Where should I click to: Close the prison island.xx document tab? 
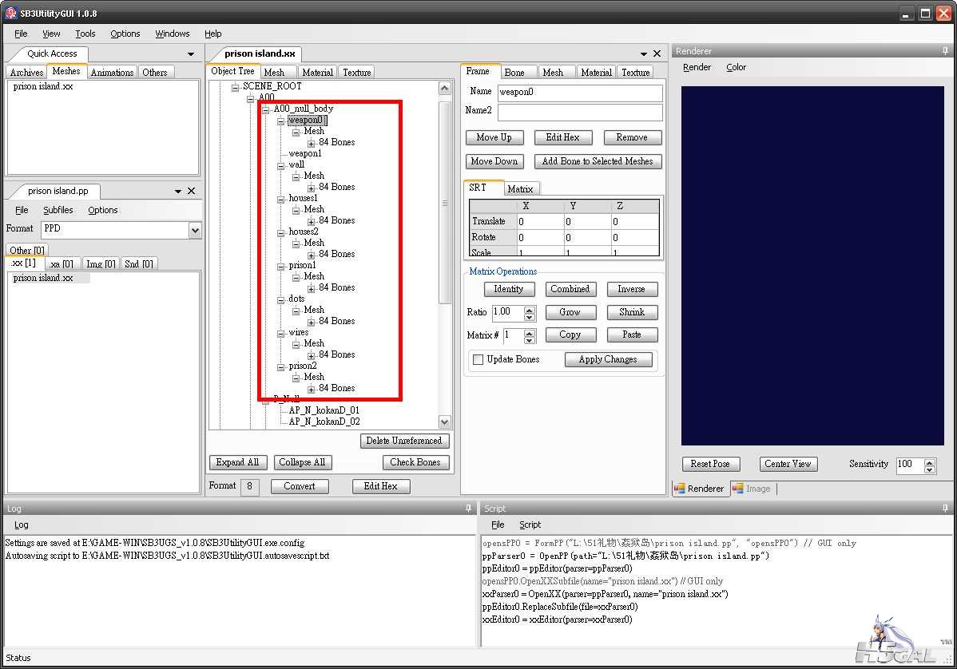point(657,53)
